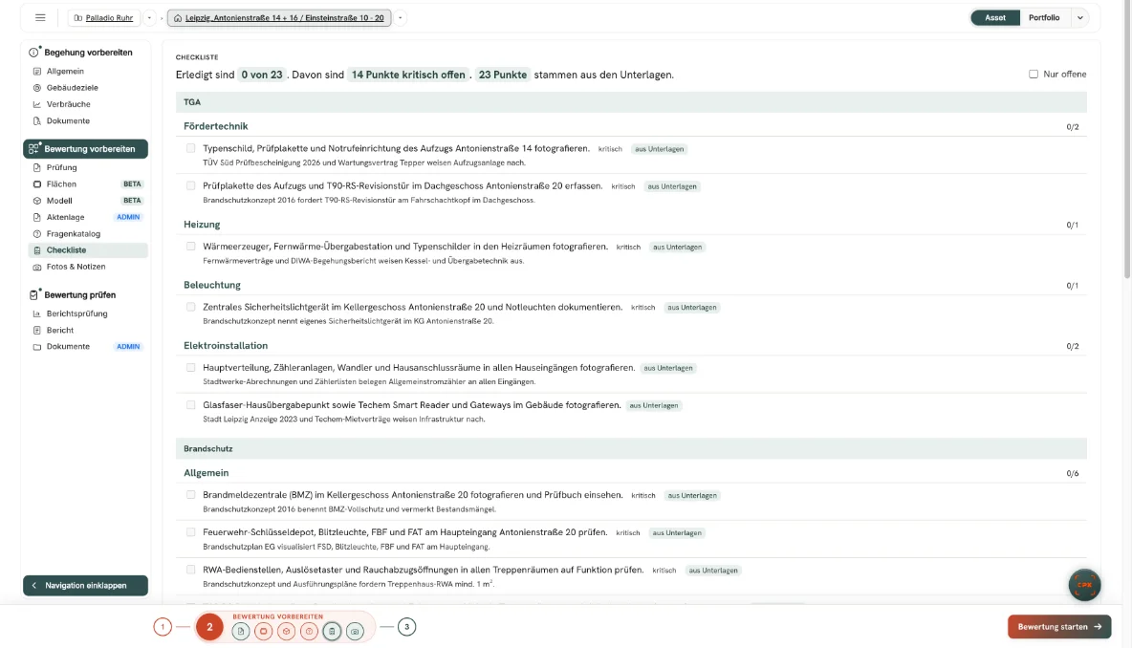Screen dimensions: 1132x648
Task: Click the Palladio Ruhr breadcrumb
Action: click(103, 18)
